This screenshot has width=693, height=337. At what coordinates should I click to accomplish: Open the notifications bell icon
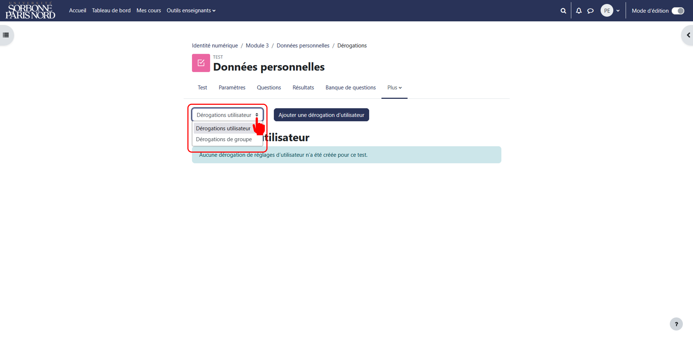tap(579, 10)
